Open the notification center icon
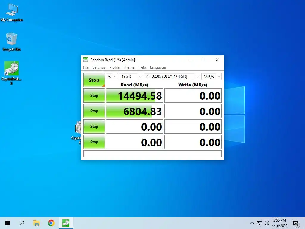Screen dimensions: 305x229 [x=296, y=223]
